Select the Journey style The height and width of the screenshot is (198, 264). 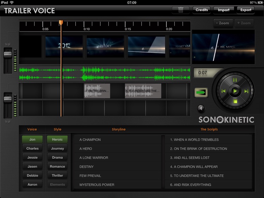pos(57,148)
